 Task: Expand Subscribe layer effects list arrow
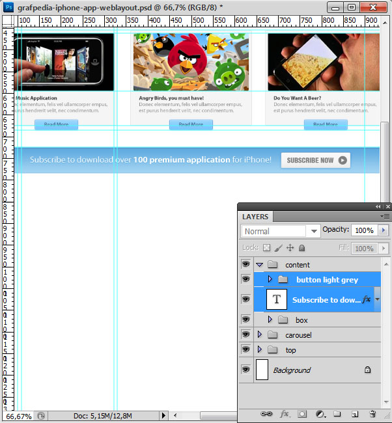(378, 299)
